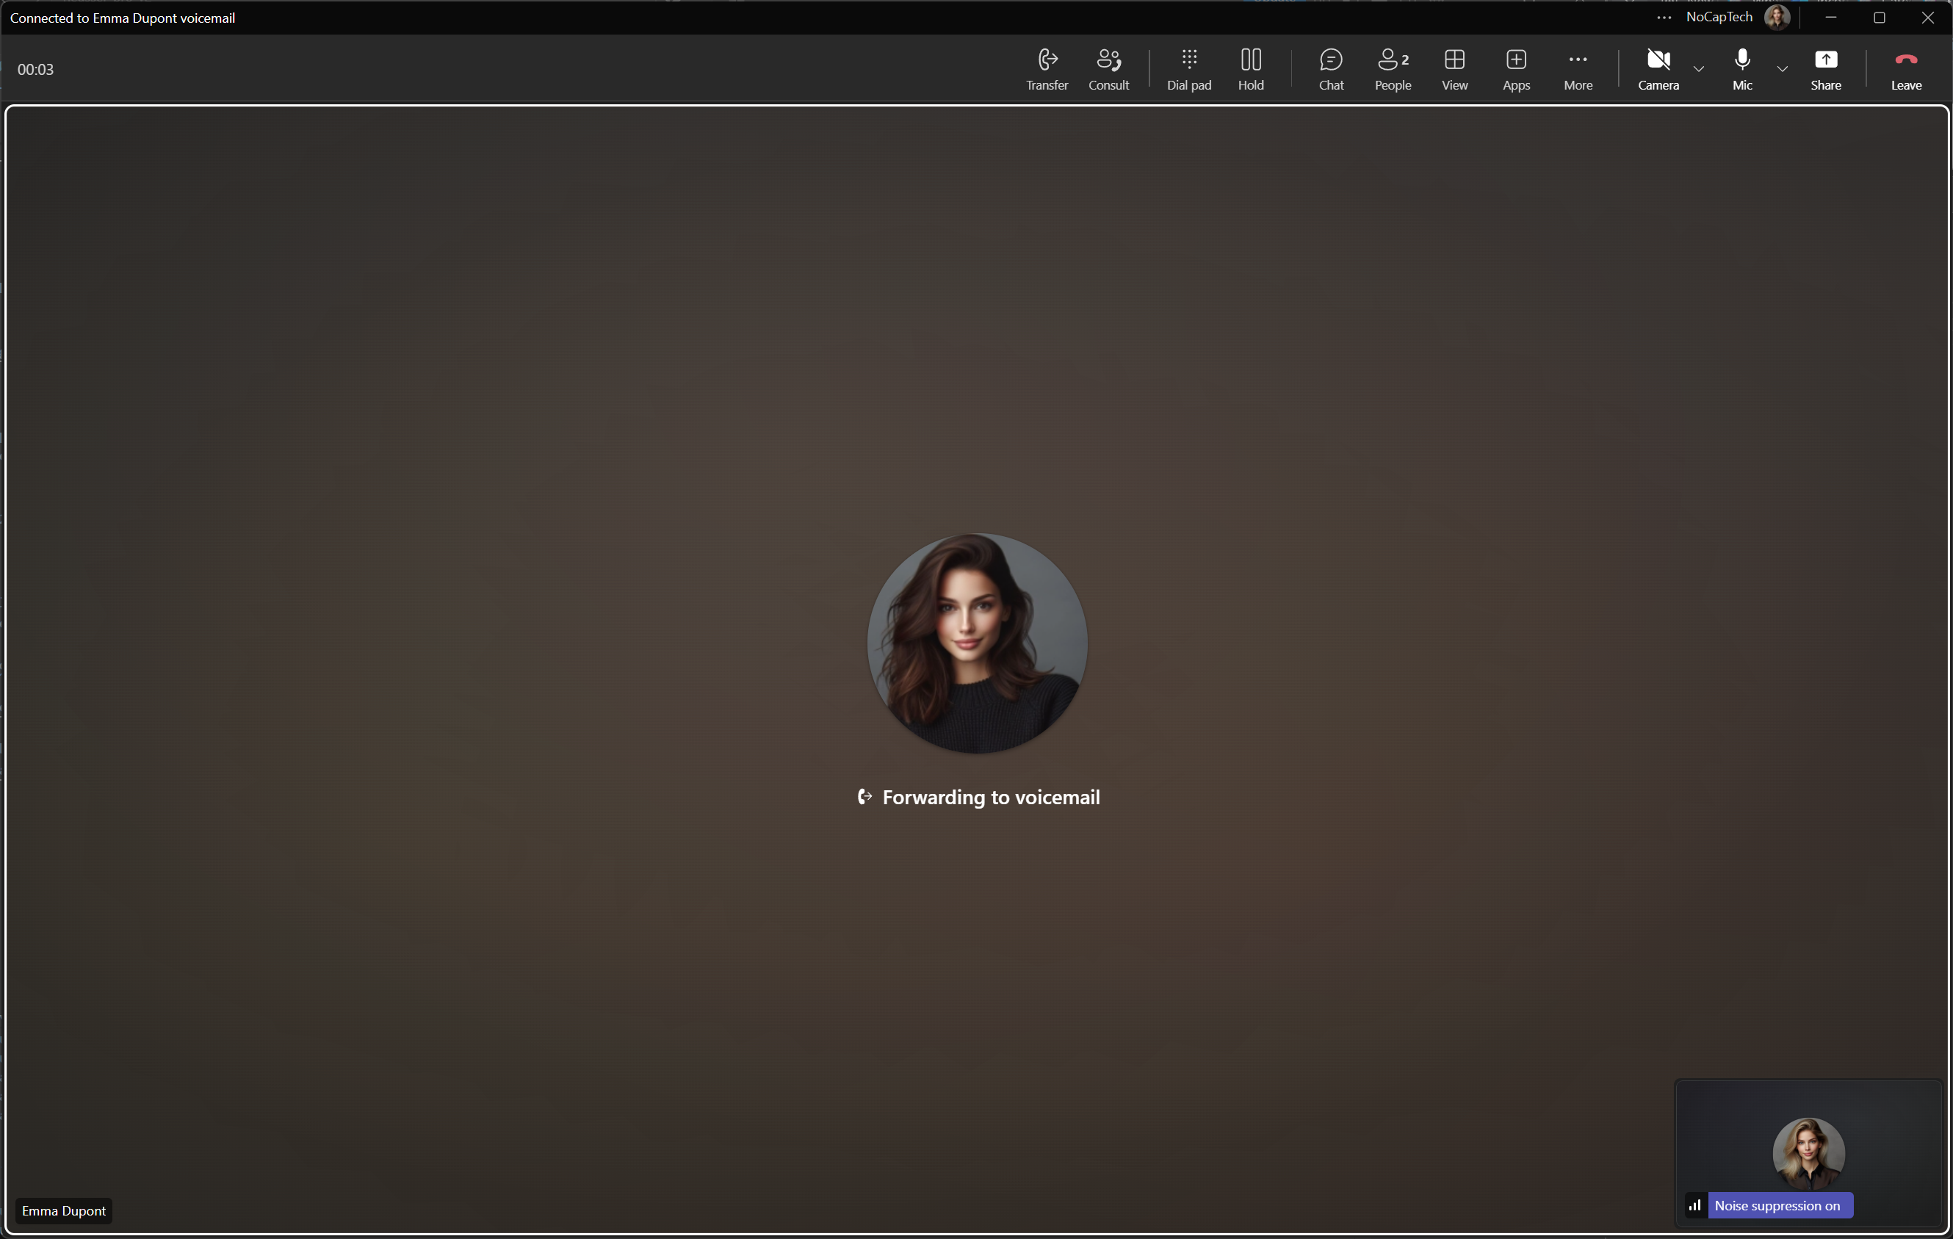Image resolution: width=1953 pixels, height=1239 pixels.
Task: Turn on the Camera
Action: click(x=1658, y=69)
